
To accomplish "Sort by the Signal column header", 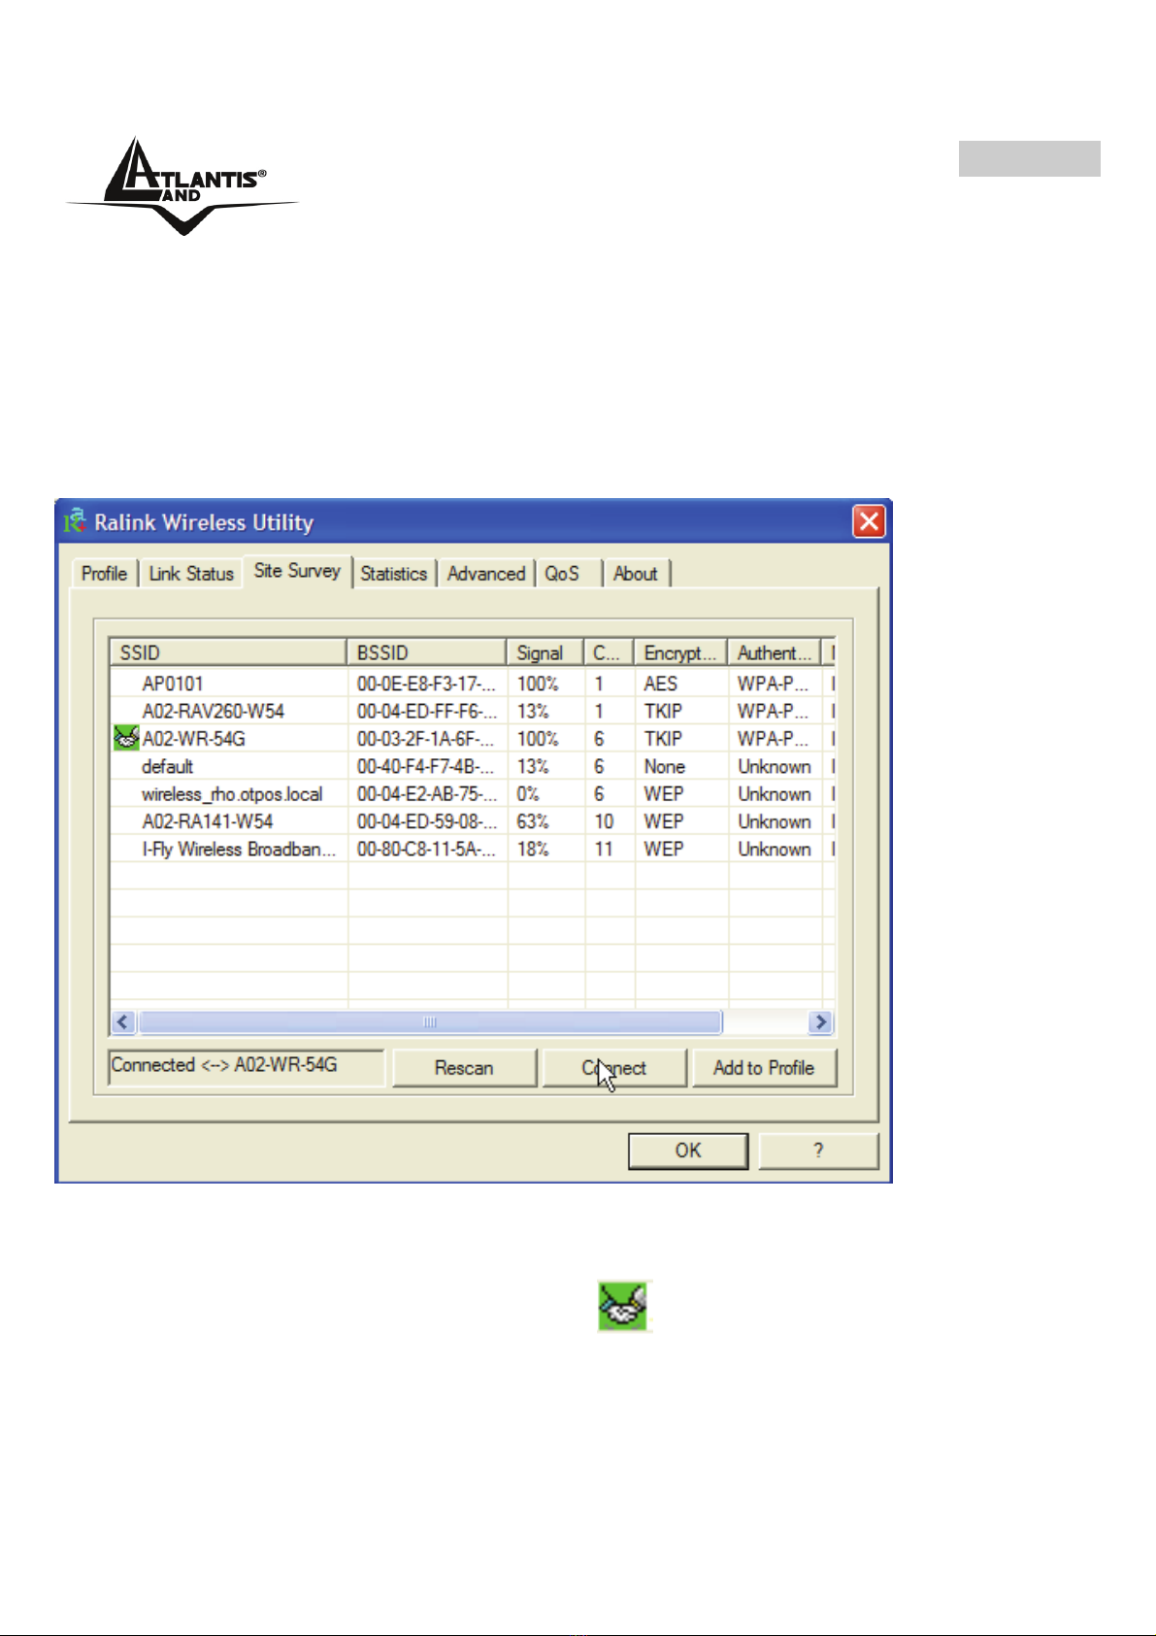I will pos(545,652).
